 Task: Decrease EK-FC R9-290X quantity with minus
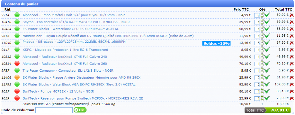[262, 86]
